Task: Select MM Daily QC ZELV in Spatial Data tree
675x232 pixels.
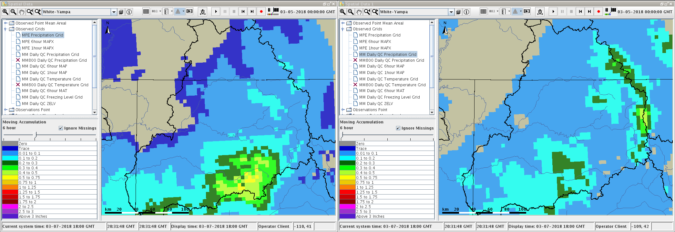Action: point(39,104)
